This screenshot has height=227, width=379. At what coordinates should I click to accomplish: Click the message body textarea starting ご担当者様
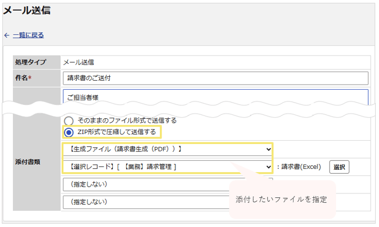click(215, 98)
